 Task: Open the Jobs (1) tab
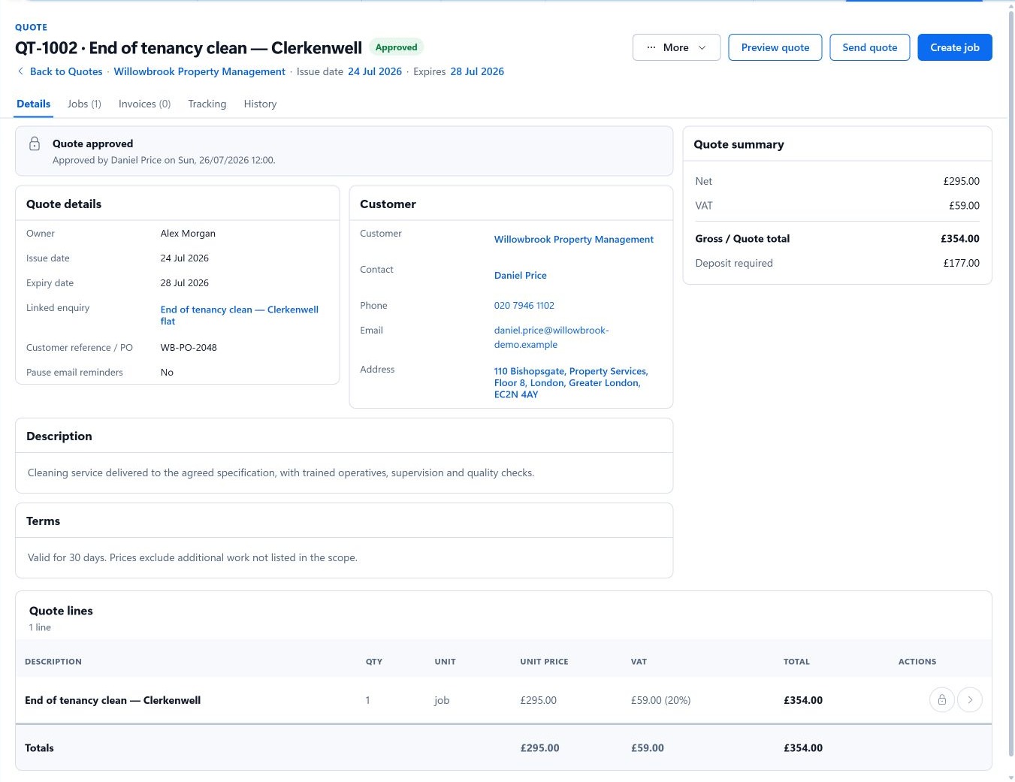(x=84, y=104)
